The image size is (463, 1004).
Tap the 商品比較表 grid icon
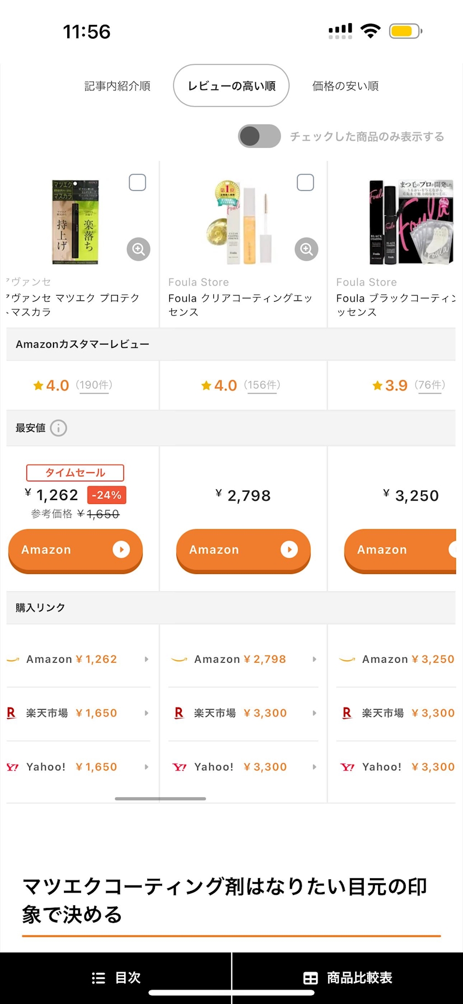tap(310, 978)
